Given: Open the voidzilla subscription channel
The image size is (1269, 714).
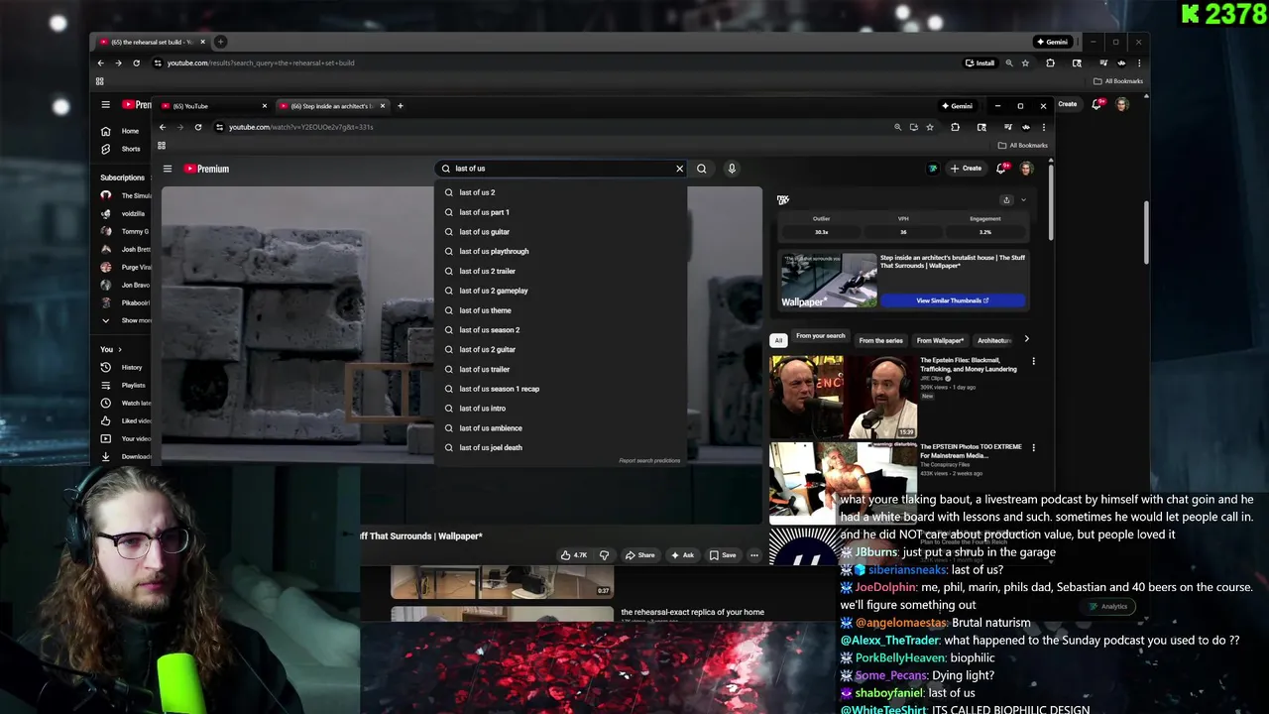Looking at the screenshot, I should point(126,213).
